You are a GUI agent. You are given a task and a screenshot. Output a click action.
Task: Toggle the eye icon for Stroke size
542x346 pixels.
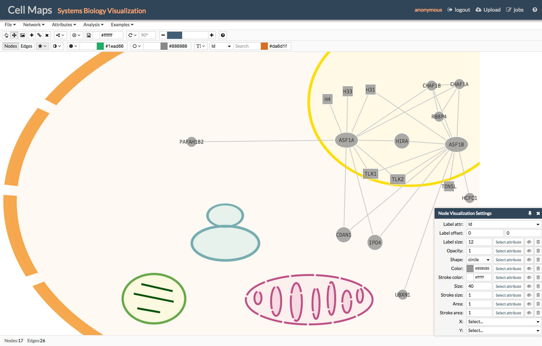[529, 295]
